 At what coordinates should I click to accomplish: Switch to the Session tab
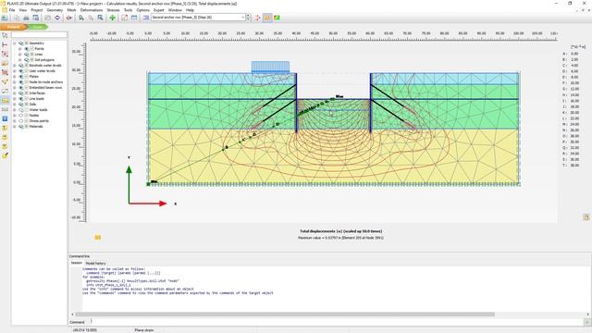pyautogui.click(x=77, y=263)
